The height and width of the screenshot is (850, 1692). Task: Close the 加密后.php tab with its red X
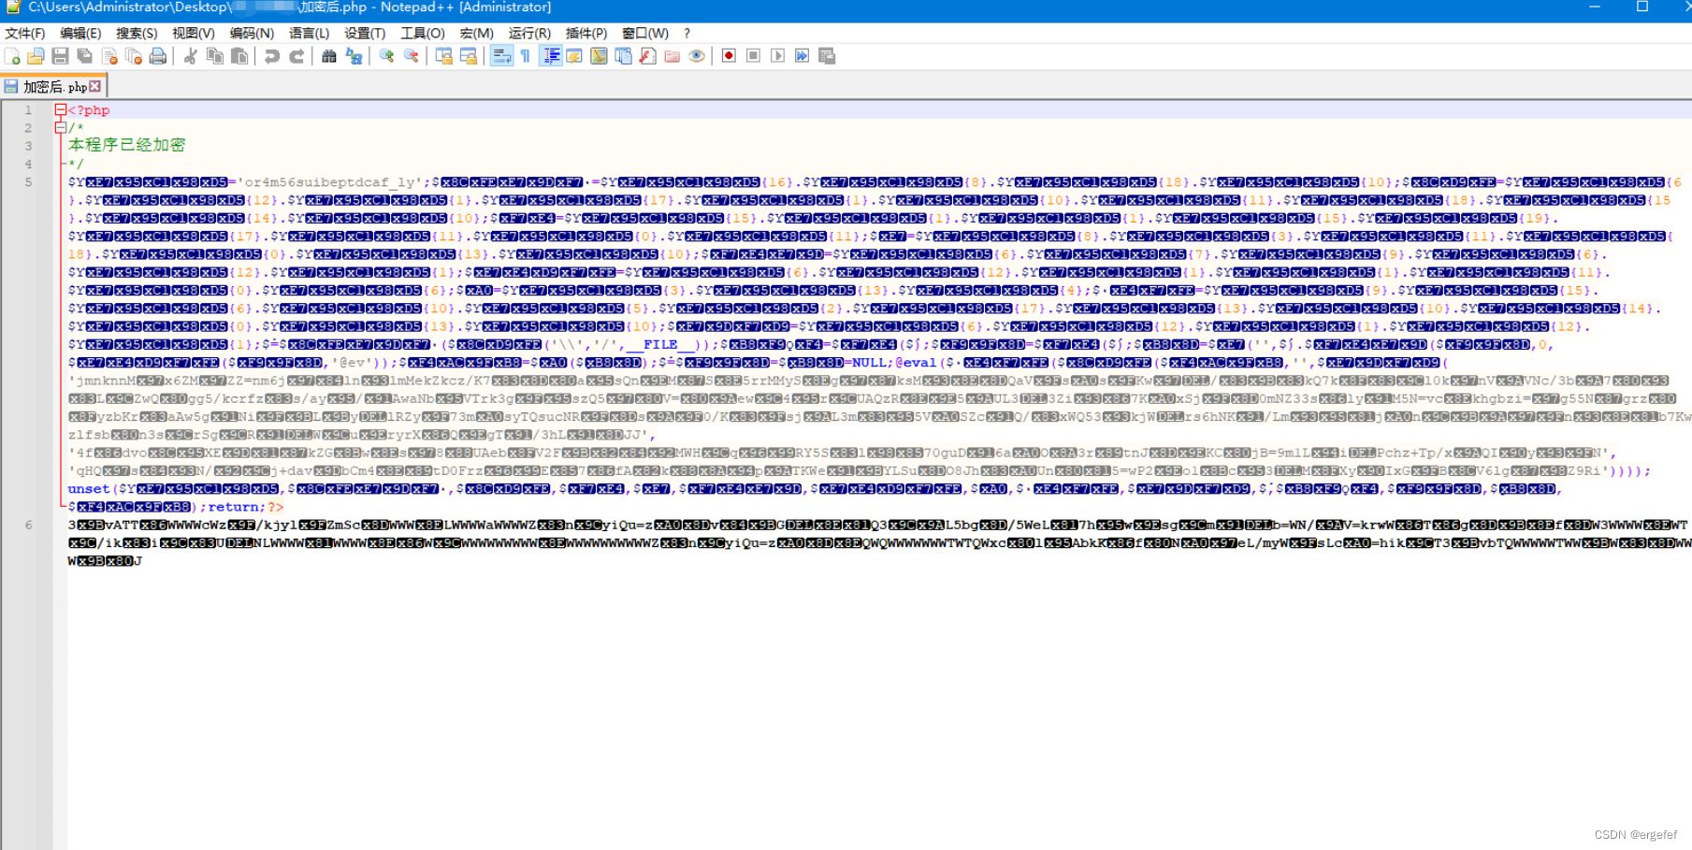(x=94, y=86)
